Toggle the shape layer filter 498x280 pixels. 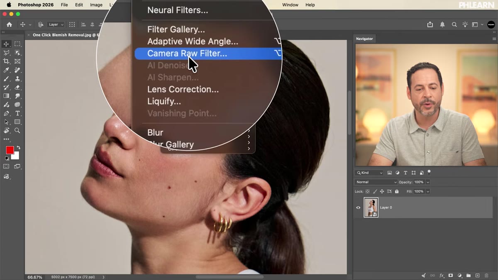[x=413, y=173]
